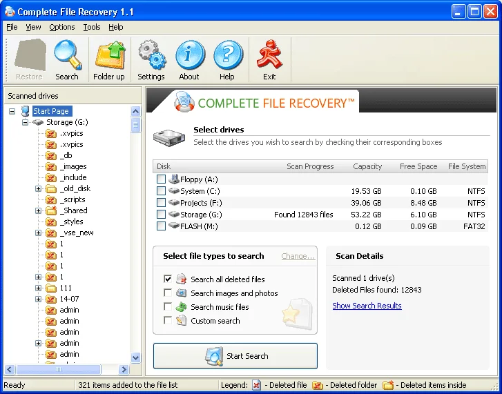Click the tree horizontal scroll right arrow
The width and height of the screenshot is (502, 394).
click(124, 370)
